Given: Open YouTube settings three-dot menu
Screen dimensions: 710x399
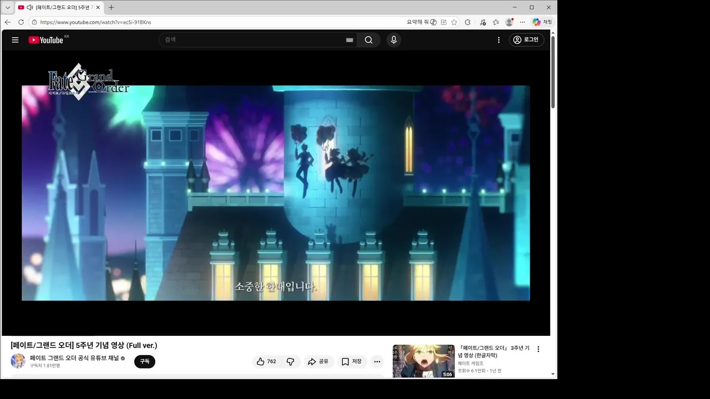Looking at the screenshot, I should (499, 40).
